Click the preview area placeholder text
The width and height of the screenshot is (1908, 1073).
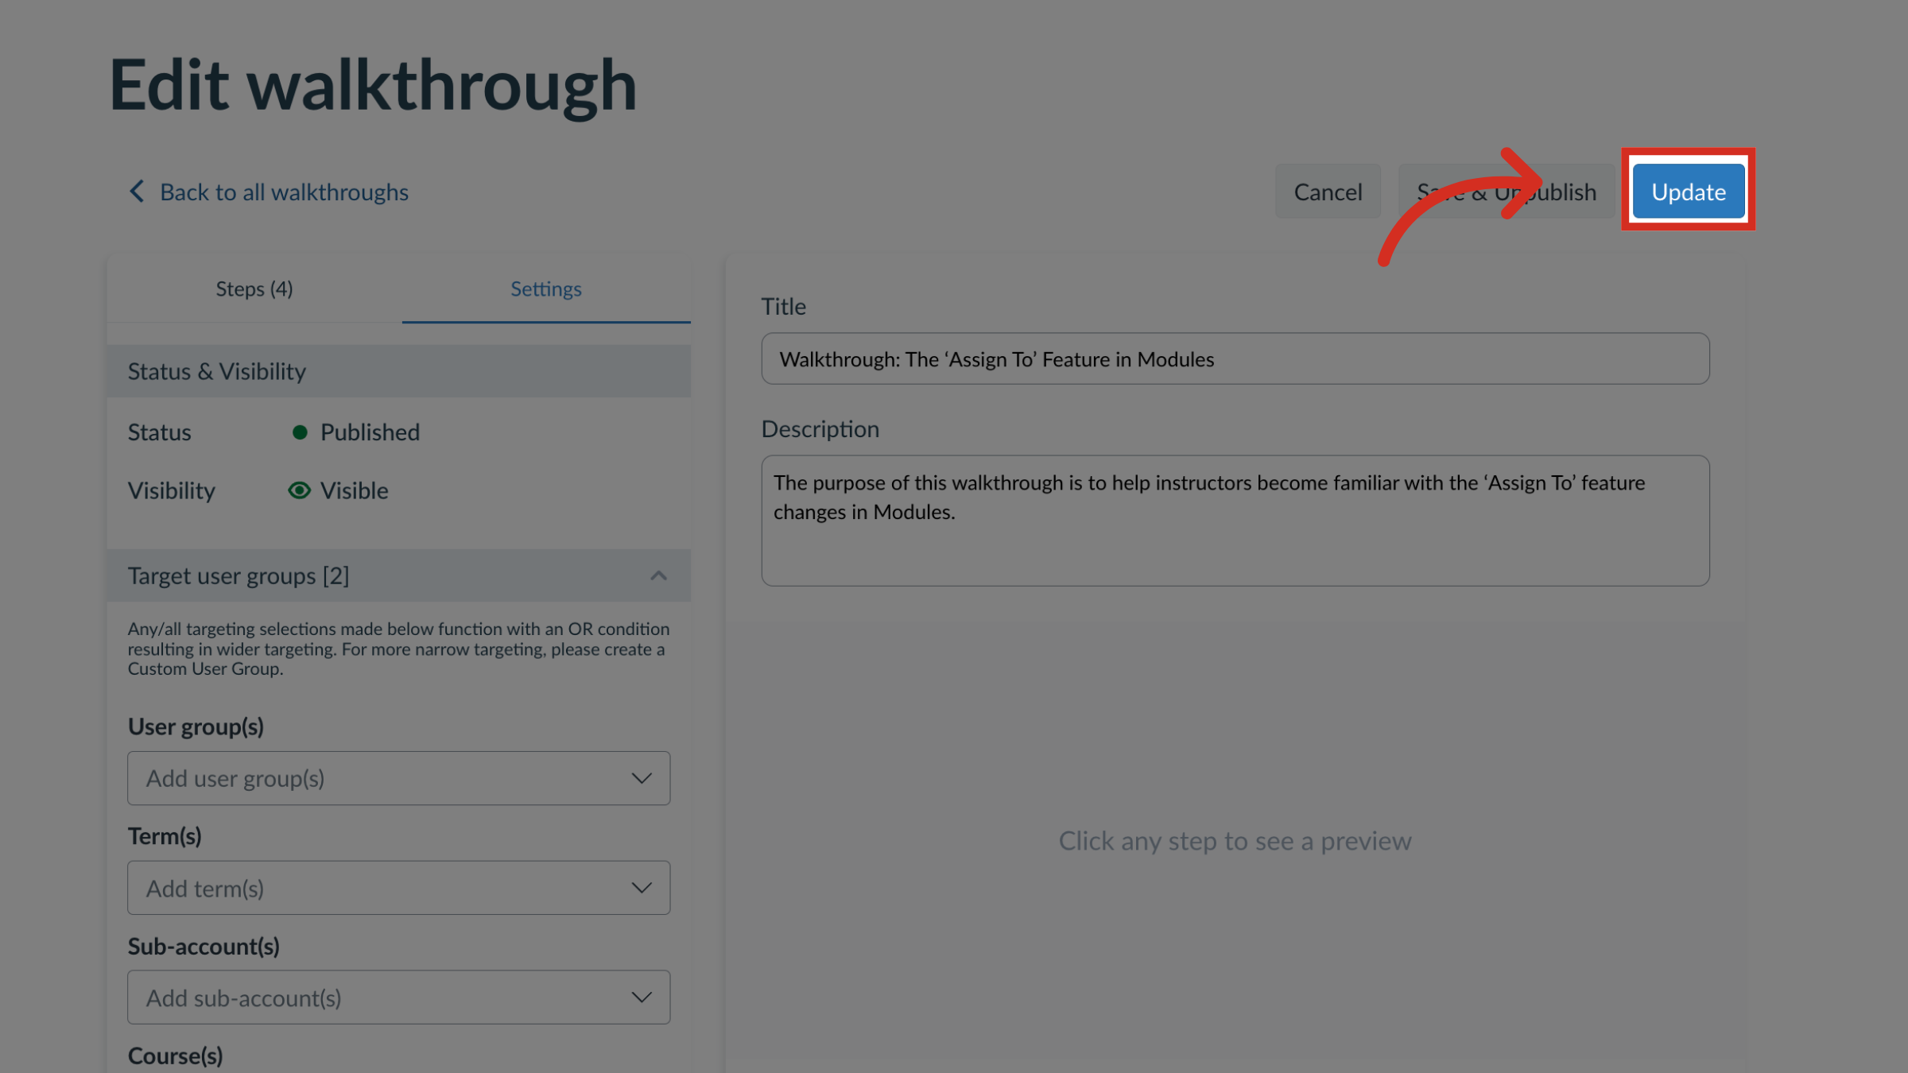click(x=1235, y=840)
